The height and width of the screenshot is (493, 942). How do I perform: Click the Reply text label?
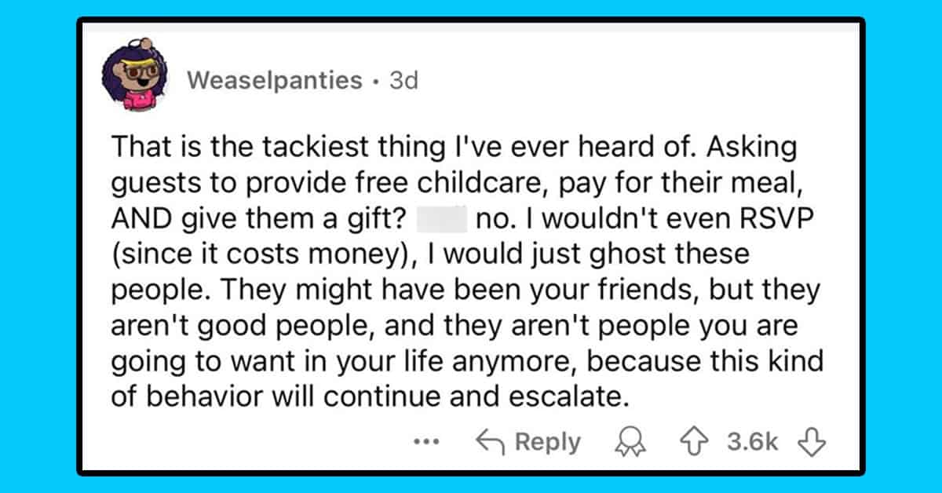click(548, 441)
